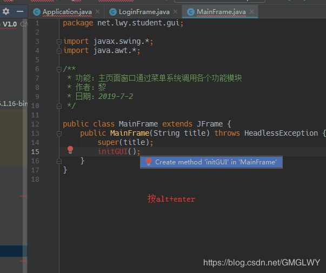Close the LoginFrame.java tab
The image size is (326, 273).
176,12
